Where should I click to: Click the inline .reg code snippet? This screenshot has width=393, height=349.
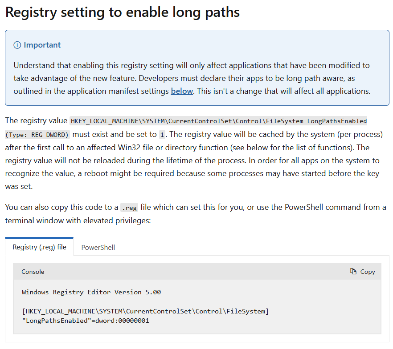click(129, 208)
